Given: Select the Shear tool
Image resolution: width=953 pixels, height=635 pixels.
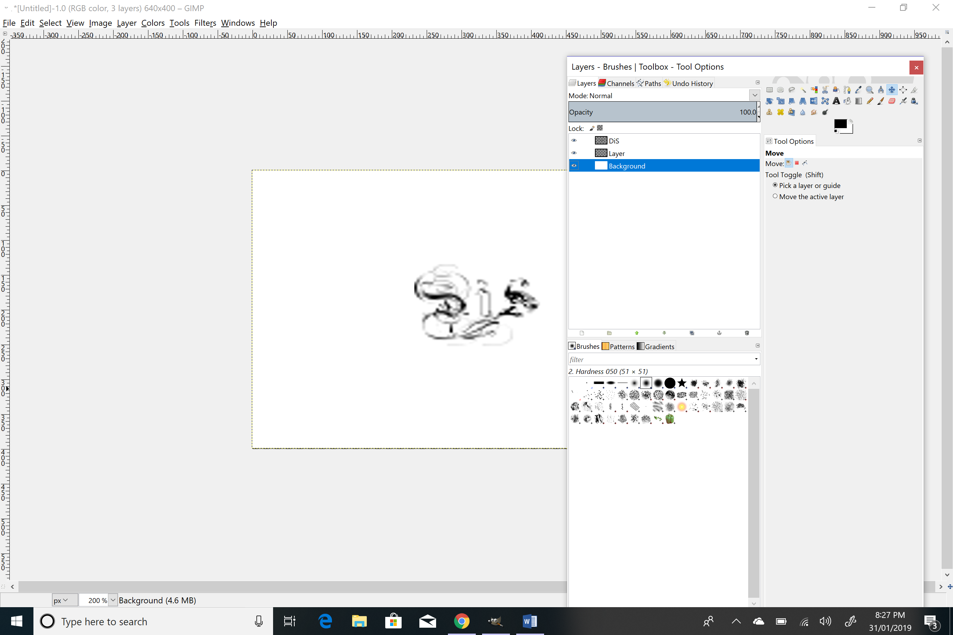Looking at the screenshot, I should (791, 101).
